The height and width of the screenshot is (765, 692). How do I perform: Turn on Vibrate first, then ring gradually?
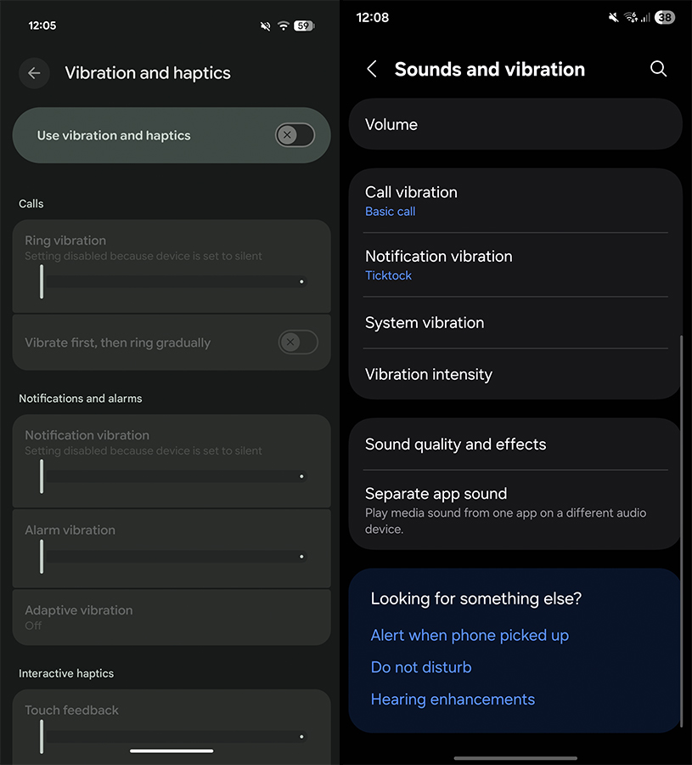click(x=298, y=343)
